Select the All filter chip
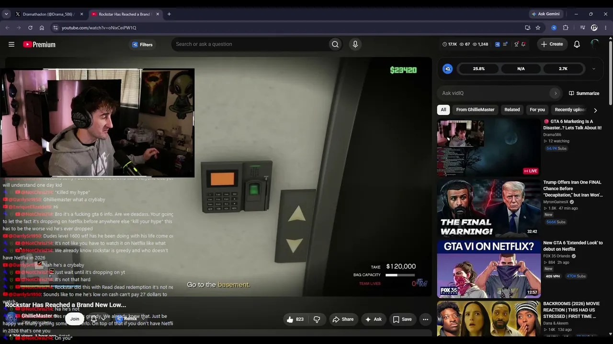The height and width of the screenshot is (344, 613). click(443, 110)
